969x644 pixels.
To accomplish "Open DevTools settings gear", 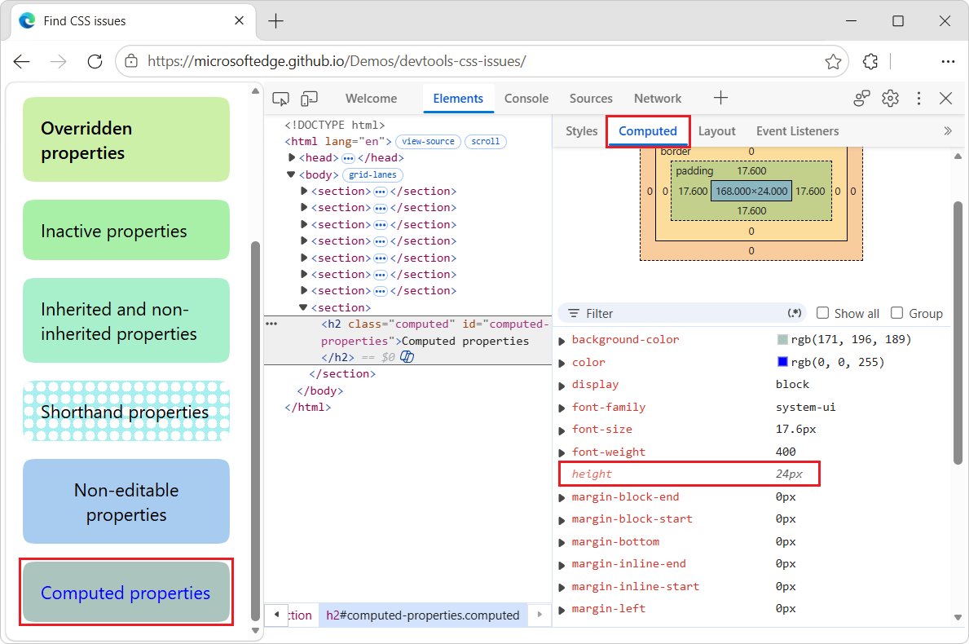I will coord(890,99).
